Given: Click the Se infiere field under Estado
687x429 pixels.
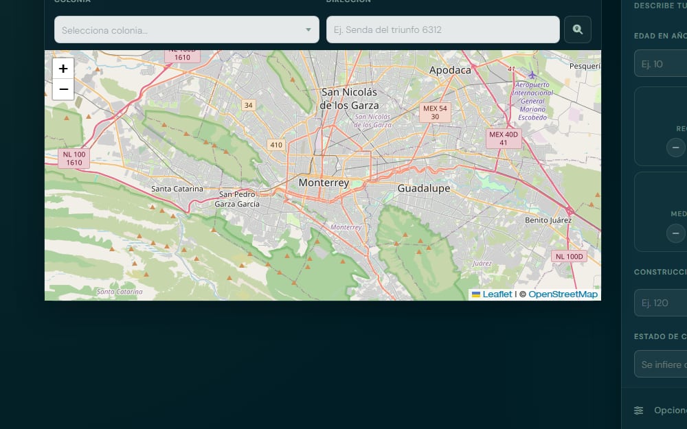Looking at the screenshot, I should click(660, 364).
